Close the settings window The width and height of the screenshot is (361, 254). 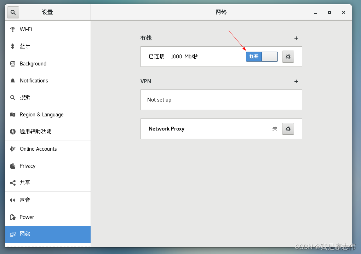click(344, 12)
